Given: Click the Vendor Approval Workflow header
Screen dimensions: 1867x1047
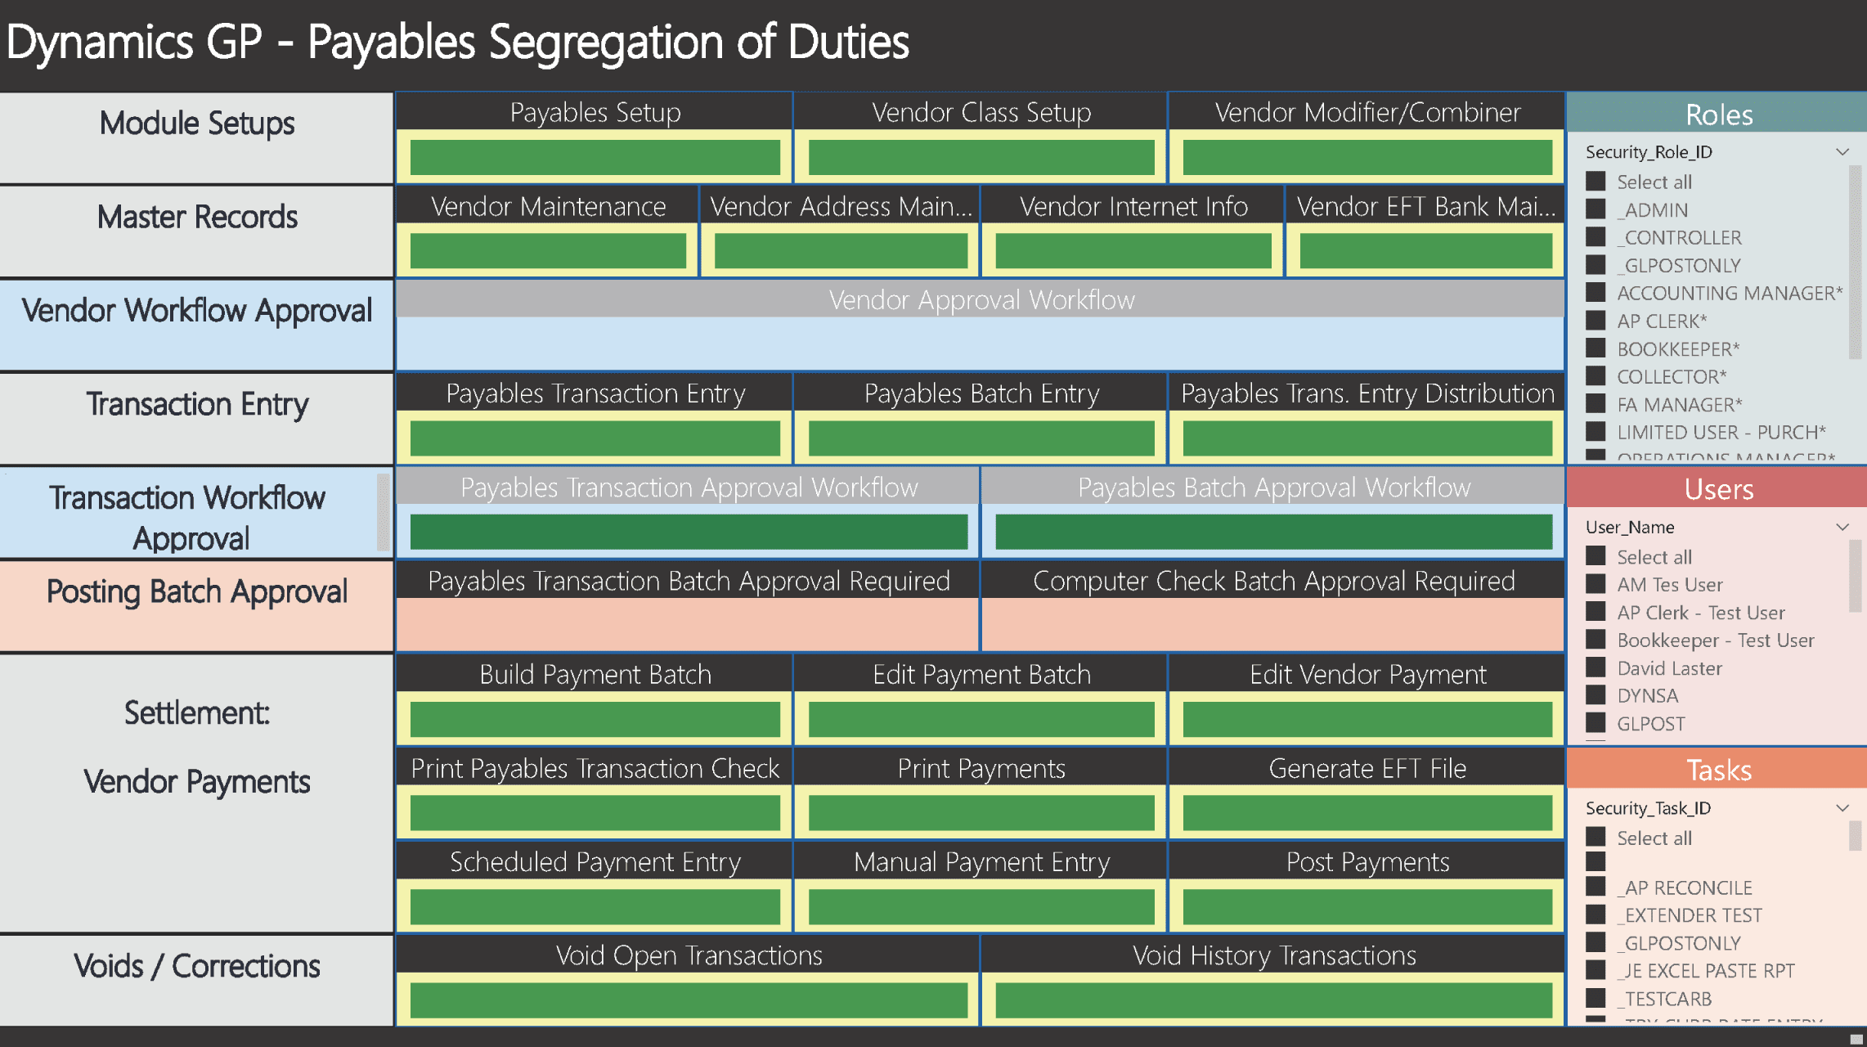Looking at the screenshot, I should pyautogui.click(x=981, y=300).
